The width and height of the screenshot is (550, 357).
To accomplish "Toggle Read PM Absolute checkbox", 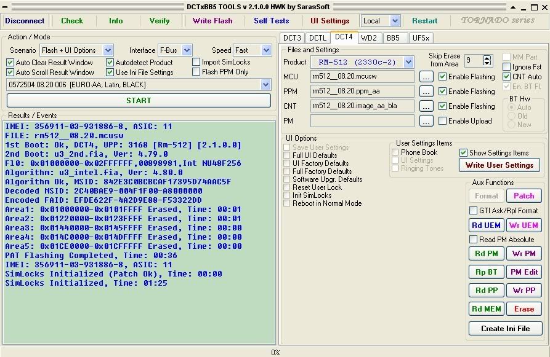I will coord(473,240).
